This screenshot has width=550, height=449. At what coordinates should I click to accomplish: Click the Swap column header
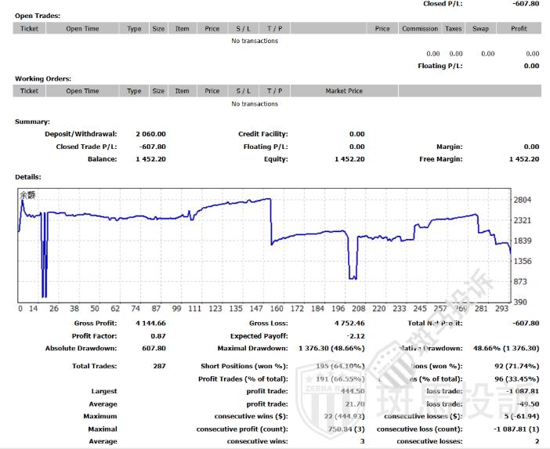[x=480, y=28]
